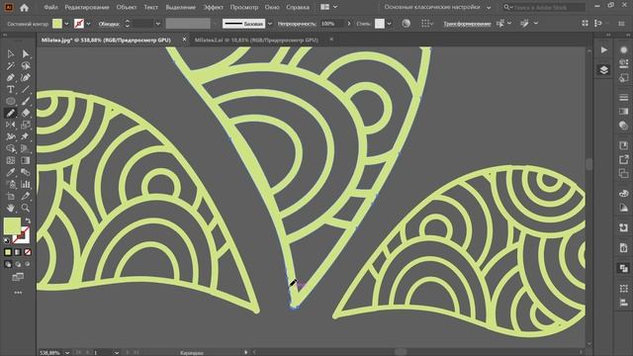Click Edit Toolbar three dots button

(18, 293)
